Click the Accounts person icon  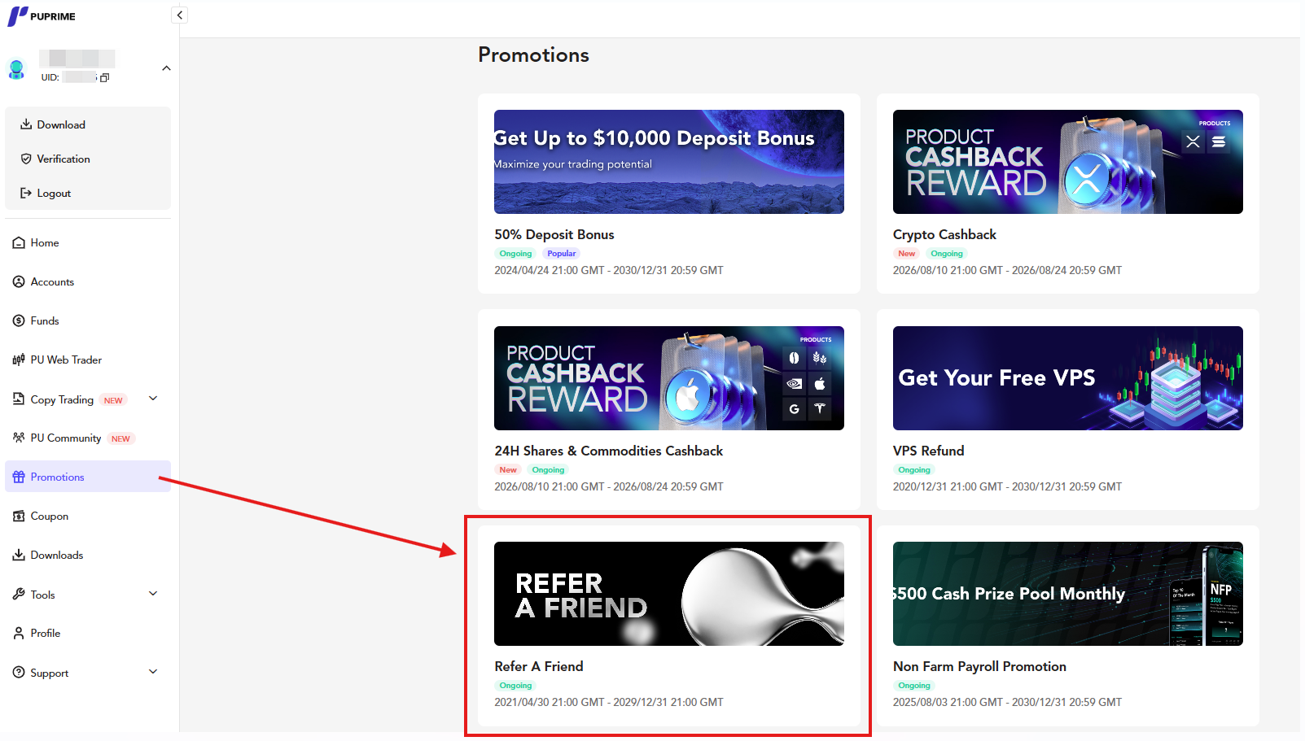tap(19, 281)
